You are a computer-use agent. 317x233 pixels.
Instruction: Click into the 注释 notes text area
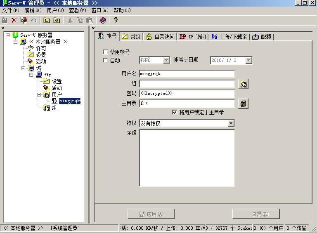(187, 158)
